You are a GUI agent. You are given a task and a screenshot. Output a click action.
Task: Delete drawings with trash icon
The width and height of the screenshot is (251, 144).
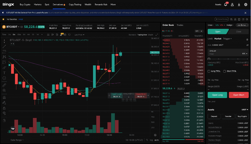pyautogui.click(x=4, y=120)
